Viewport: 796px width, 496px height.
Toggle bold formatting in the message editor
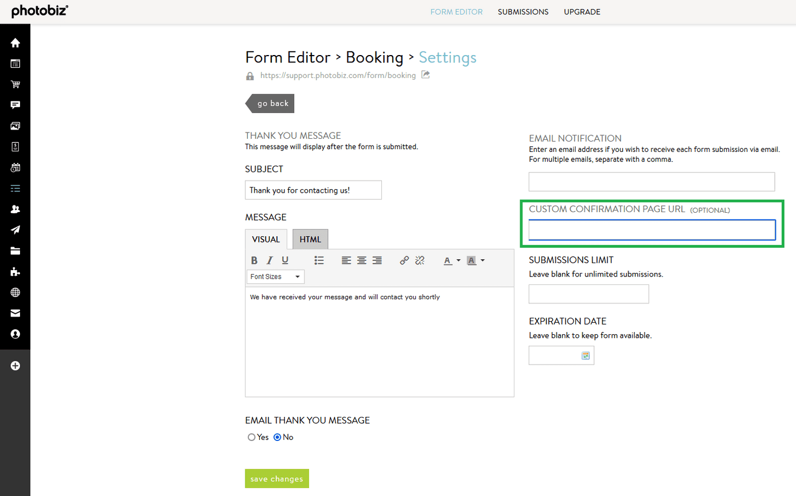pos(254,260)
